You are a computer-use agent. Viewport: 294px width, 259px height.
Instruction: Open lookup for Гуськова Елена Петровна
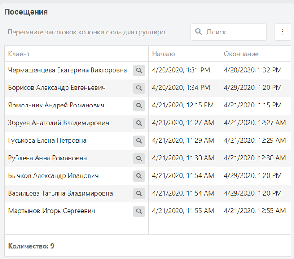(139, 141)
